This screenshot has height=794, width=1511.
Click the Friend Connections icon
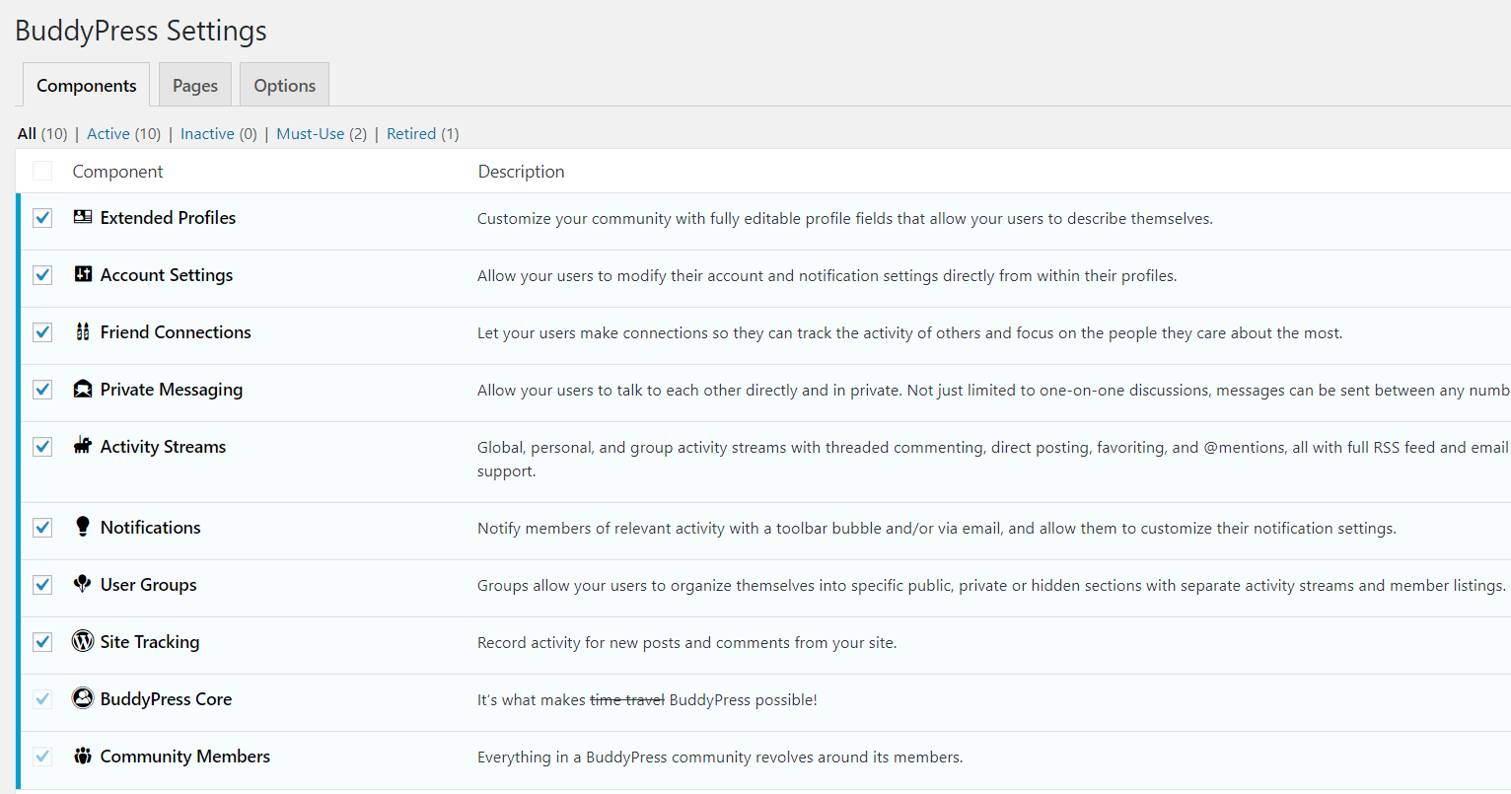pyautogui.click(x=83, y=331)
